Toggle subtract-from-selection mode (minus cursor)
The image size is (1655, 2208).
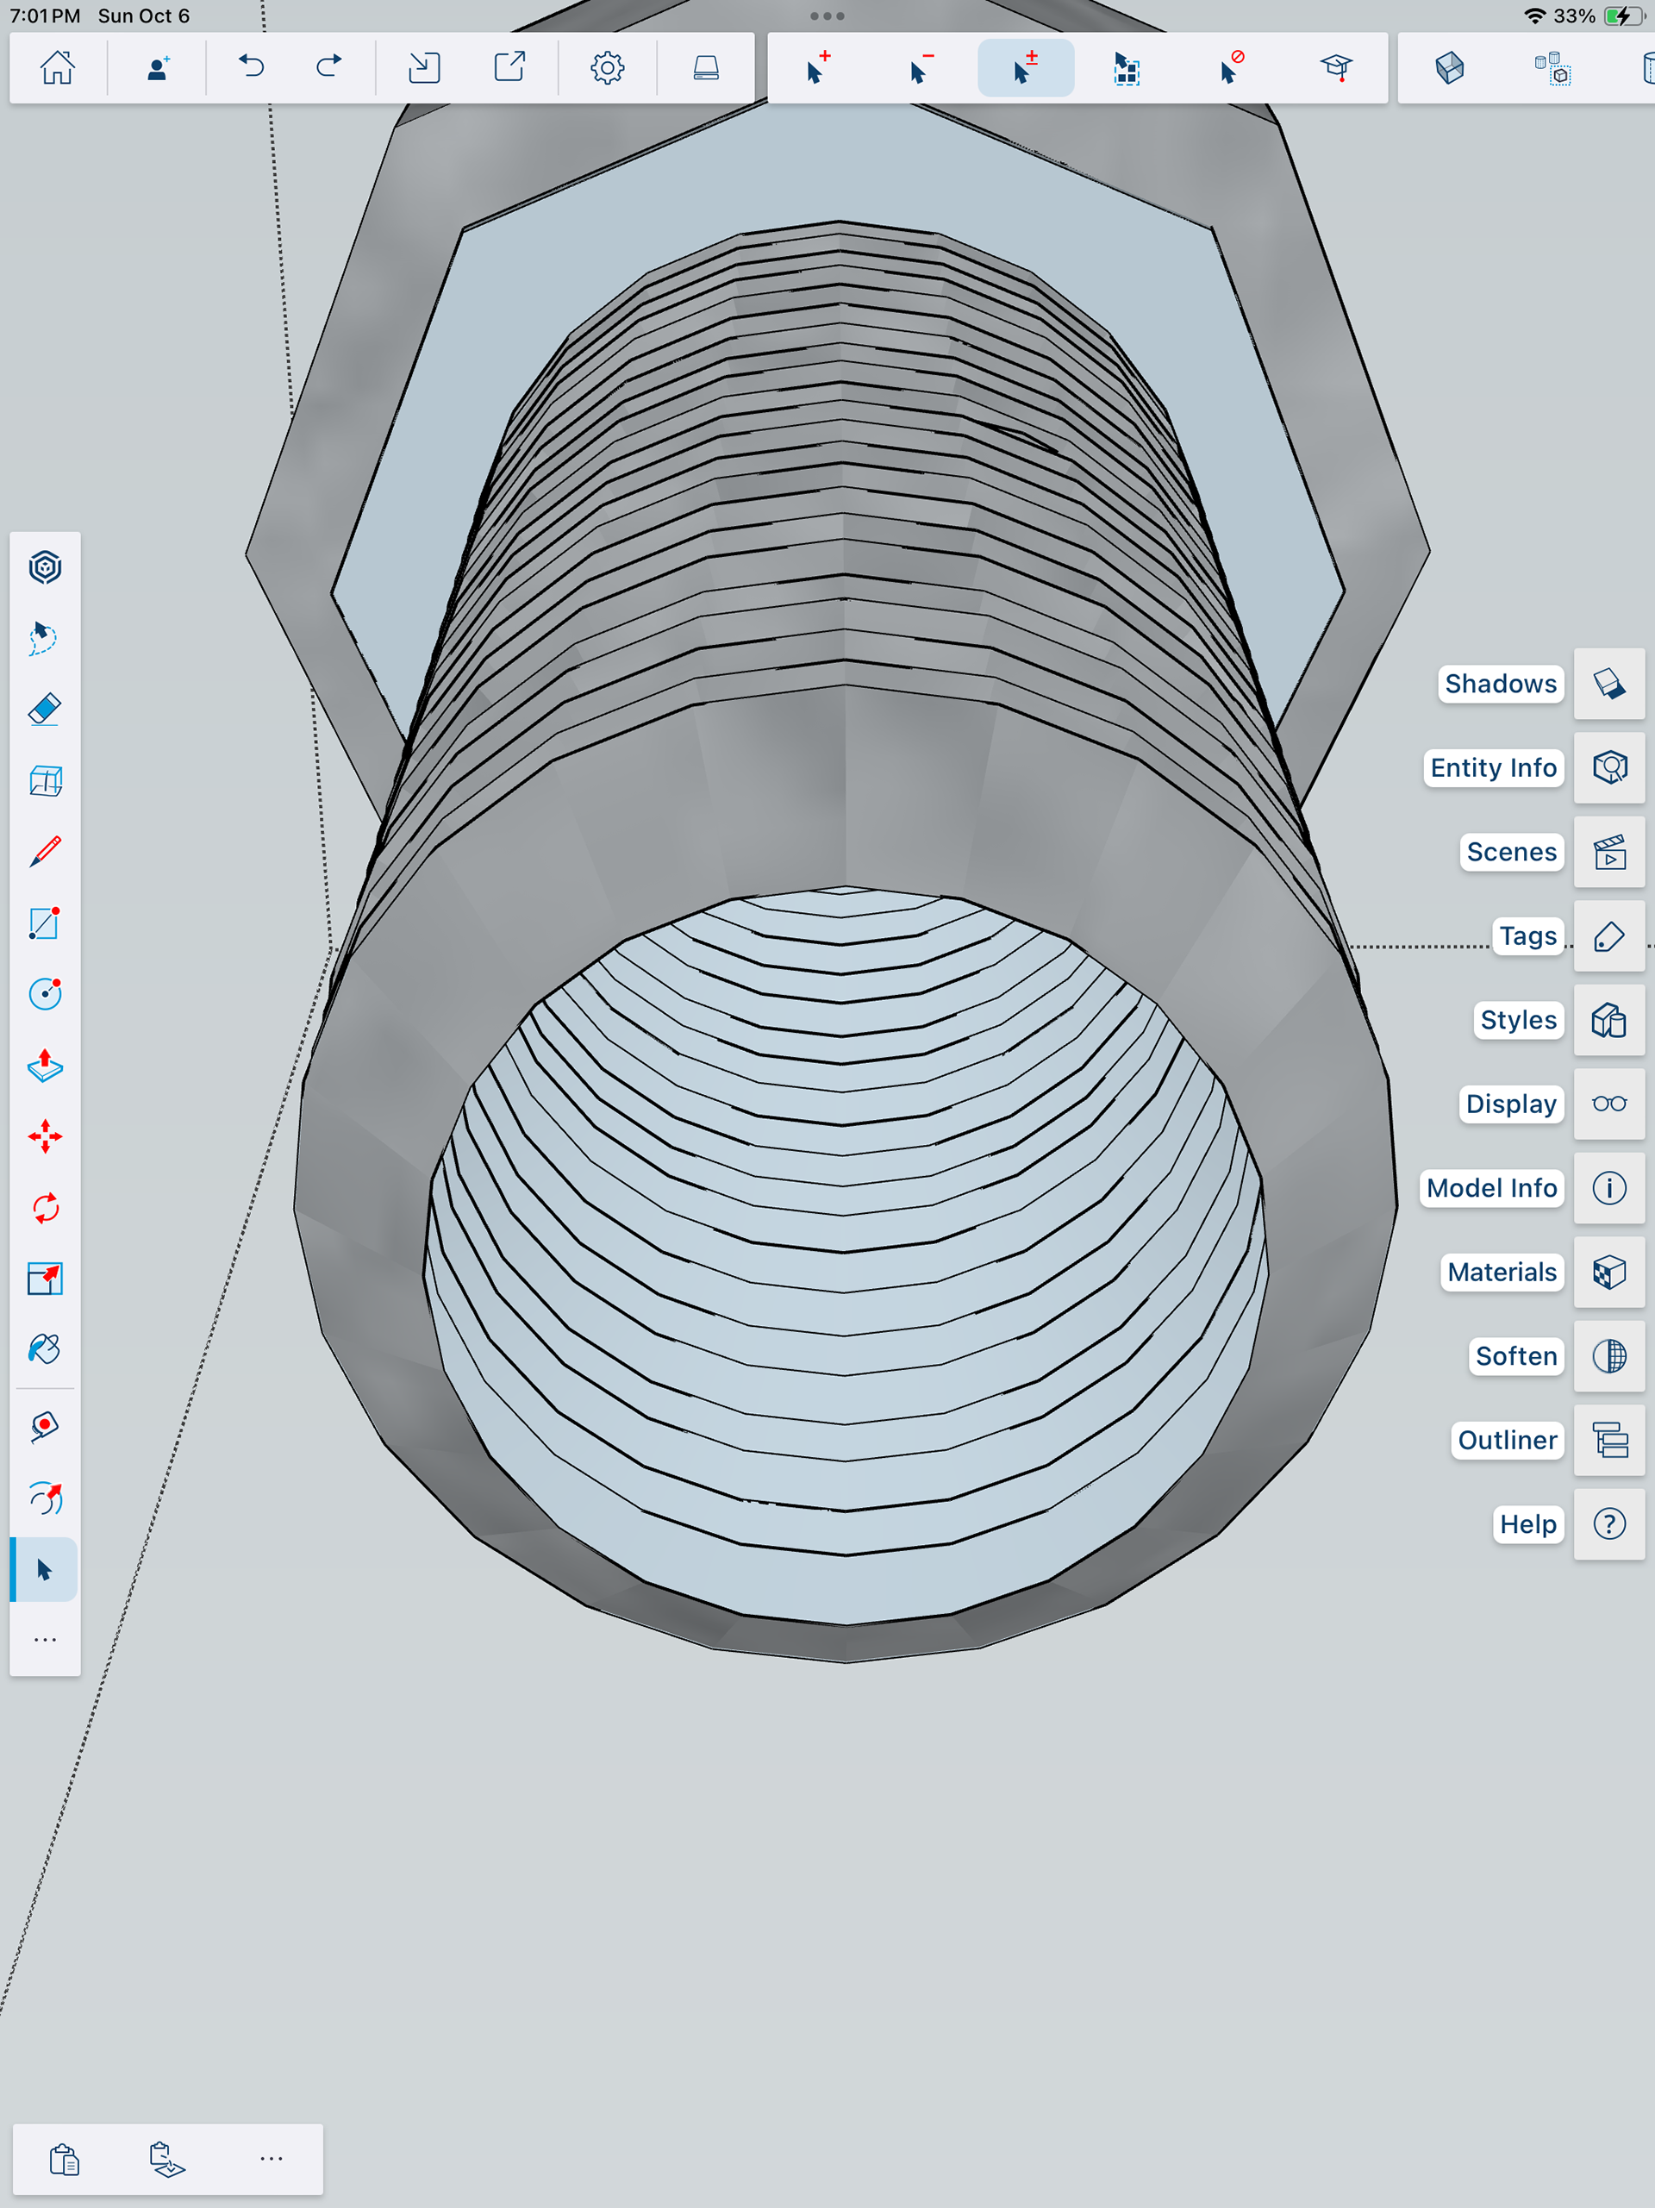pos(921,68)
